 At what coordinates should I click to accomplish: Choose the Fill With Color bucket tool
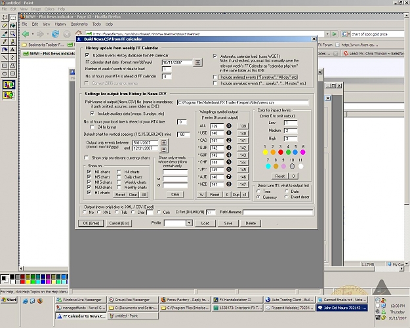pyautogui.click(x=12, y=26)
